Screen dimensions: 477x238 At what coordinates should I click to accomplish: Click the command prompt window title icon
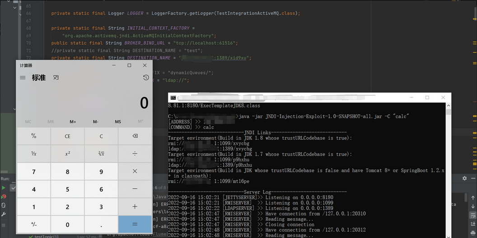173,97
